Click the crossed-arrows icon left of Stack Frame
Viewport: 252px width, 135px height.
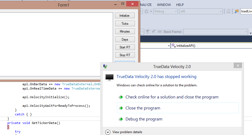click(x=160, y=32)
